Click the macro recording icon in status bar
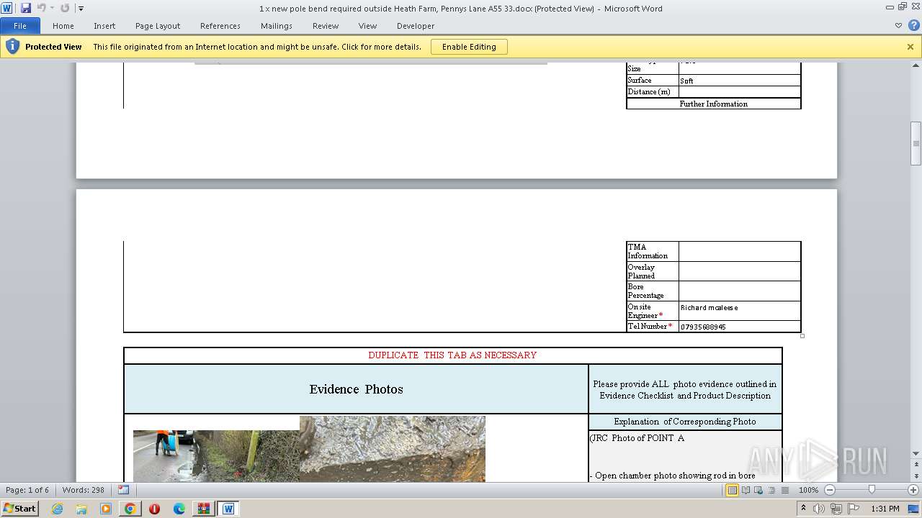This screenshot has height=518, width=922. 123,490
